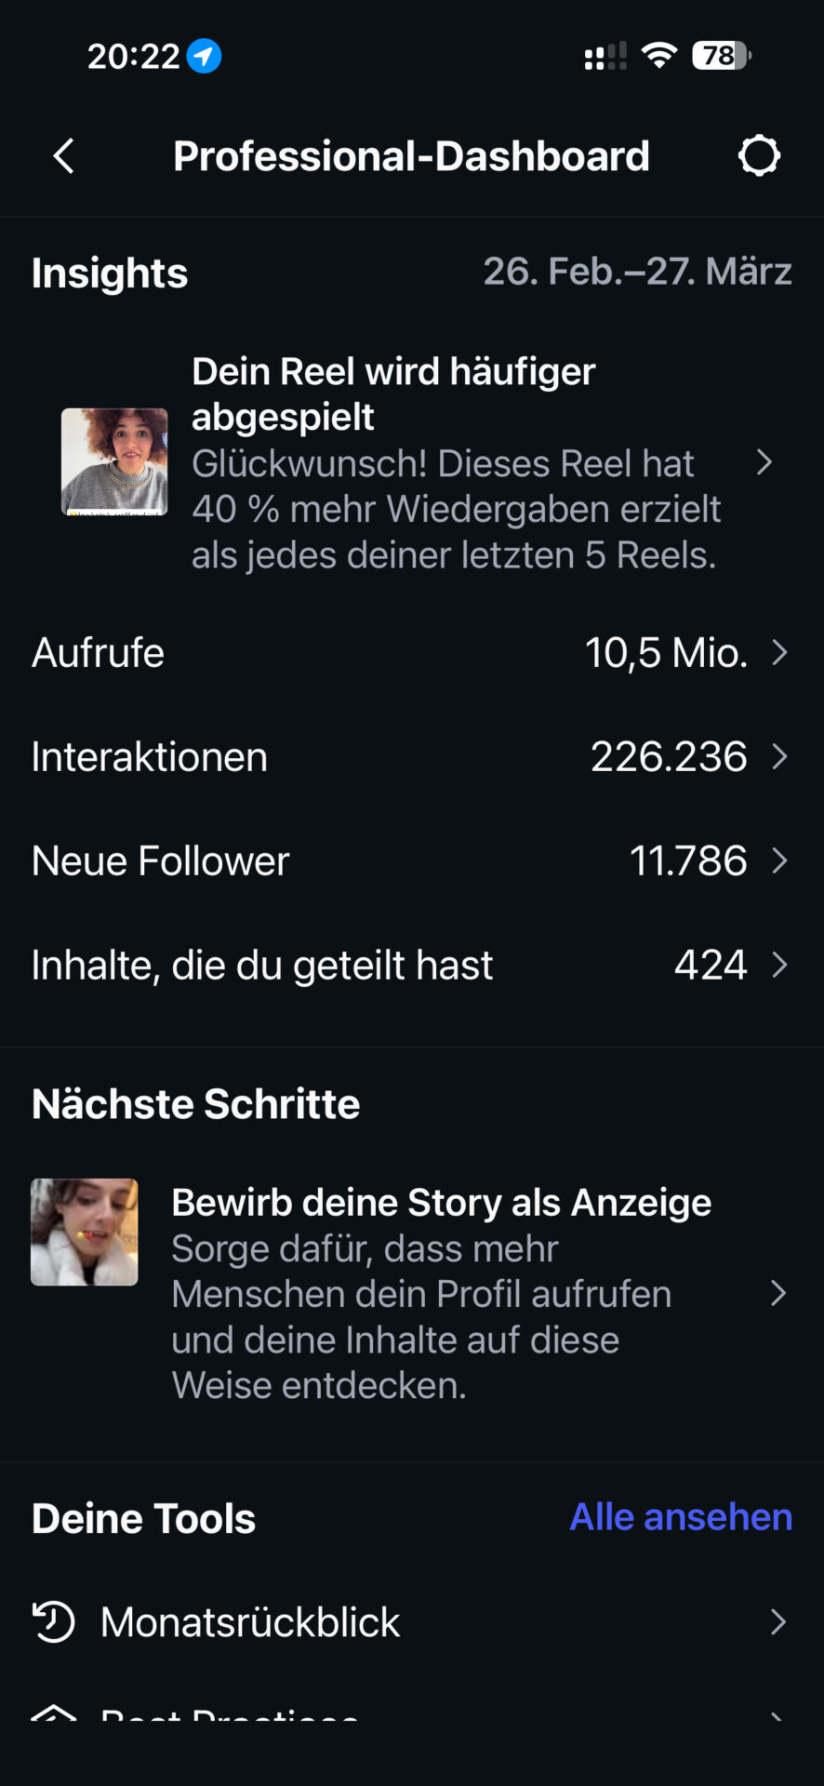Open the story thumbnail preview
The height and width of the screenshot is (1786, 824).
click(85, 1233)
